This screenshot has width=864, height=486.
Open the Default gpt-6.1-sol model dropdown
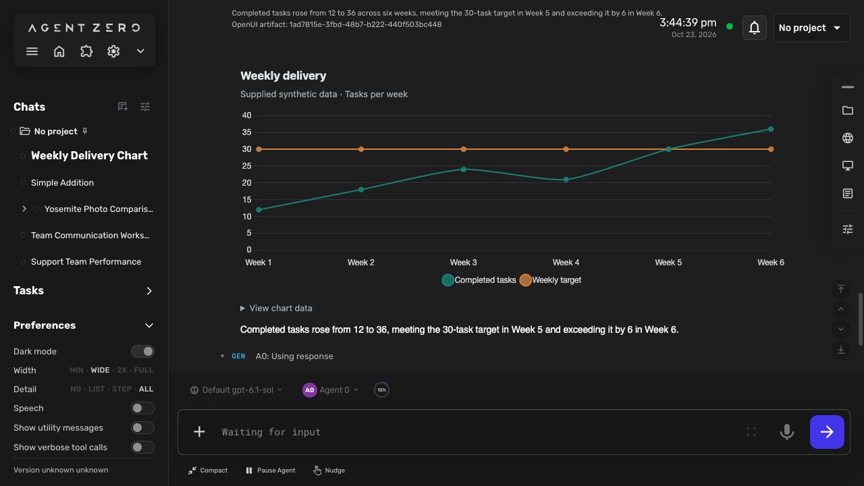236,389
